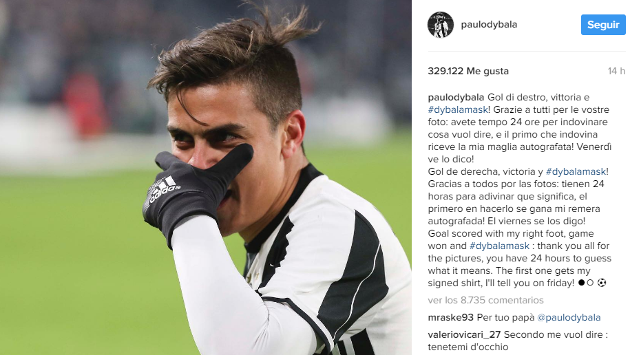
Task: Click the comment text 'Per tuo papà'
Action: click(505, 317)
